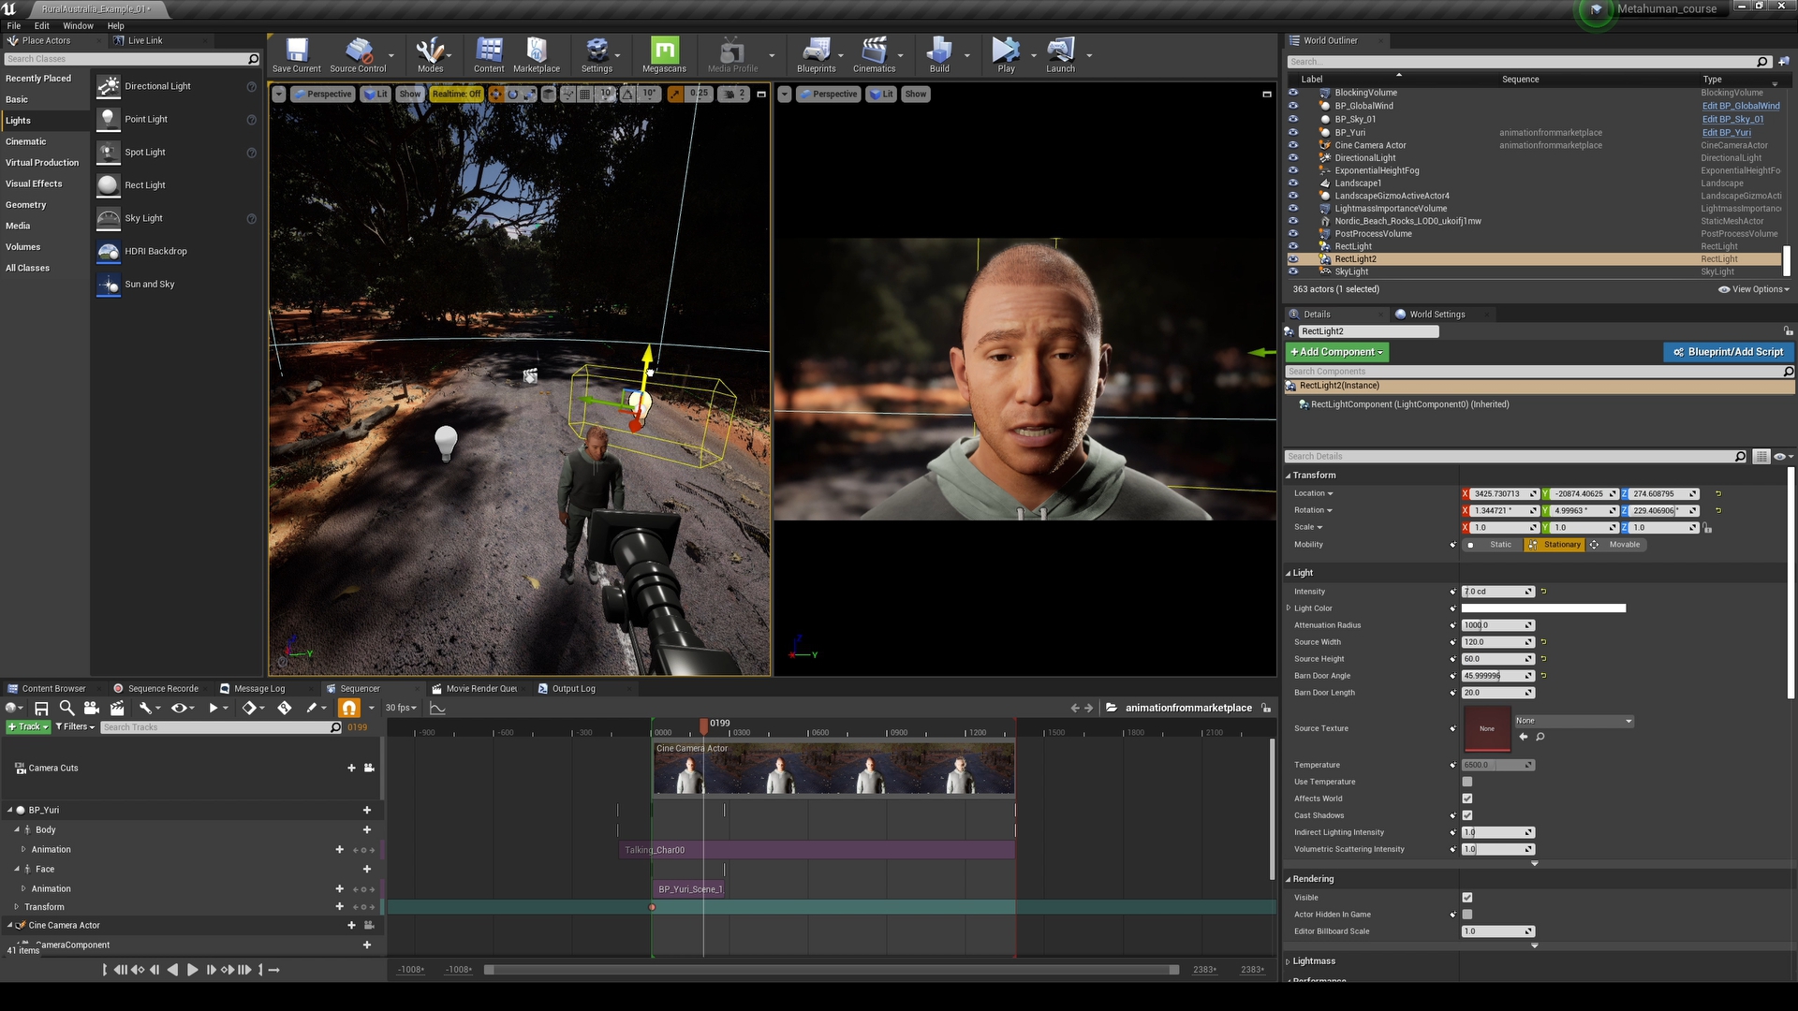The width and height of the screenshot is (1798, 1011).
Task: Click the Add Component button
Action: [1336, 352]
